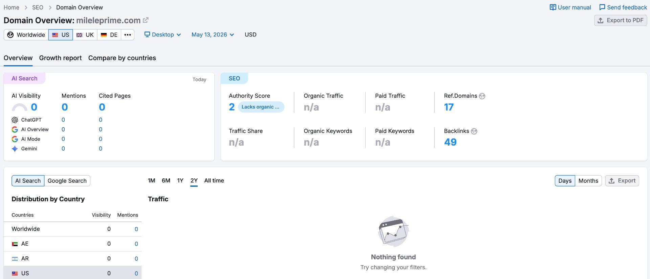The width and height of the screenshot is (650, 279).
Task: Click the Cited Pages total value 0
Action: tap(102, 107)
